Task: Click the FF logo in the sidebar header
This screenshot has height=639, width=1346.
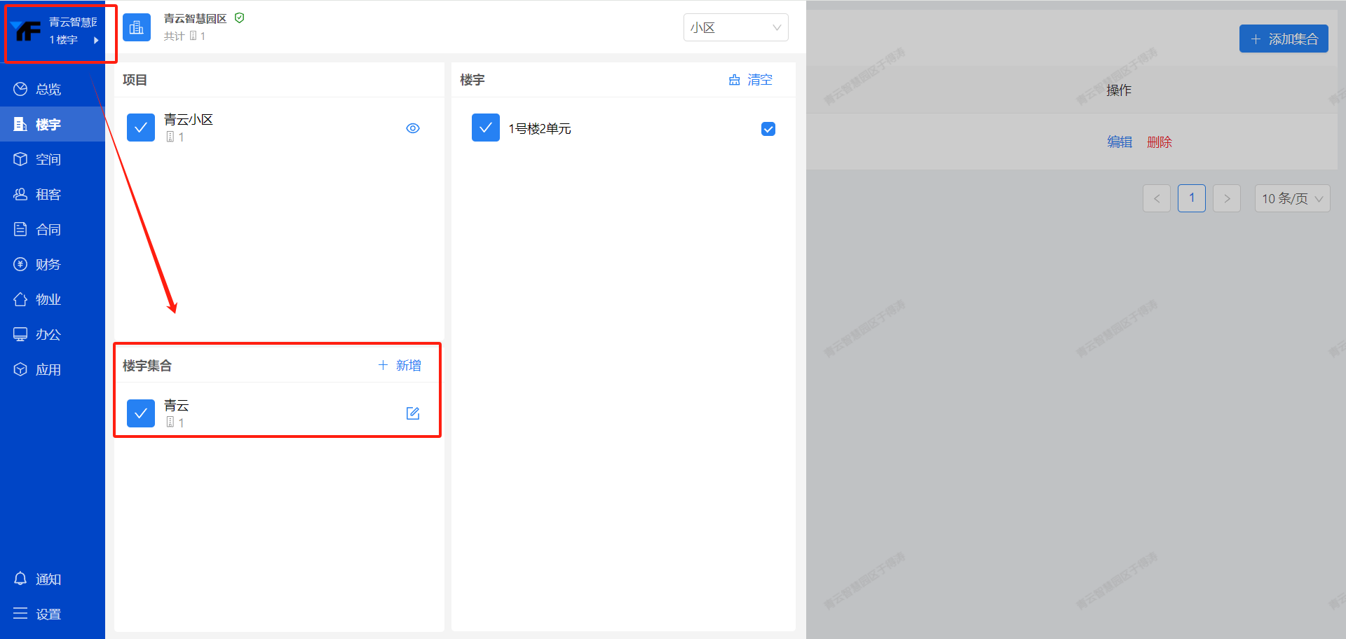Action: coord(27,31)
